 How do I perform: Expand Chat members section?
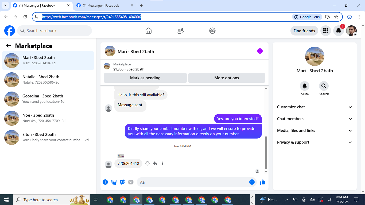(315, 119)
